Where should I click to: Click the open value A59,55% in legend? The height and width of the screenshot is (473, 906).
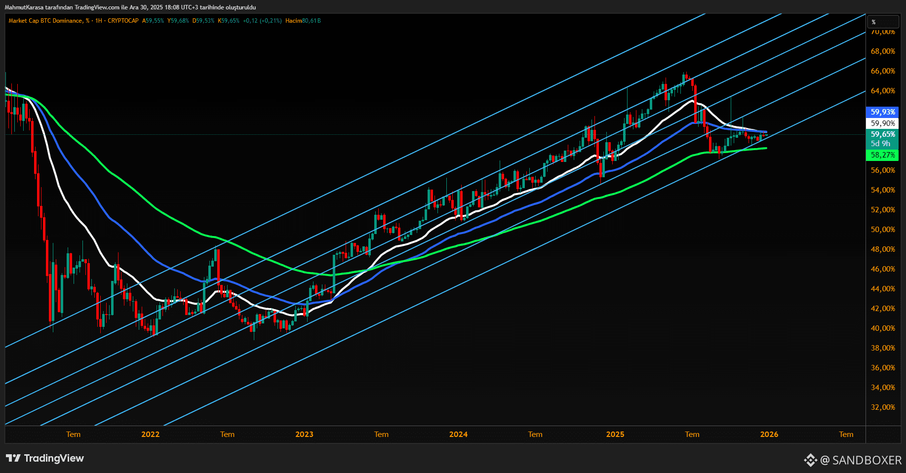tap(153, 21)
